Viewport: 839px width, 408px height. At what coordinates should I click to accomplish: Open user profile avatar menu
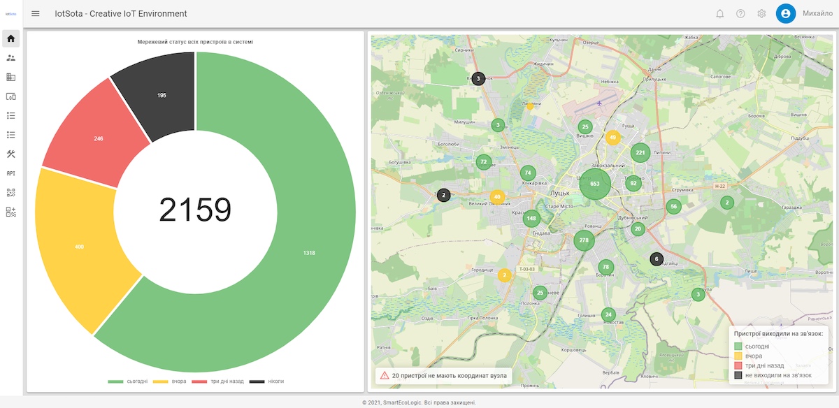click(x=786, y=14)
